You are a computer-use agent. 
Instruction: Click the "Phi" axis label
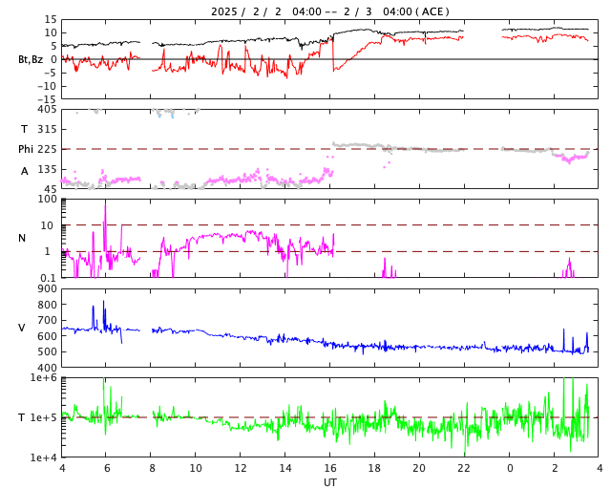[x=26, y=149]
